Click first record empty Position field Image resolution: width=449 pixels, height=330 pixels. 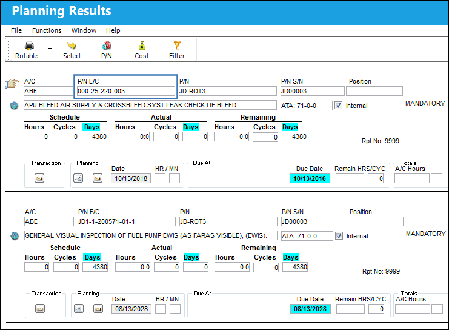coord(374,91)
